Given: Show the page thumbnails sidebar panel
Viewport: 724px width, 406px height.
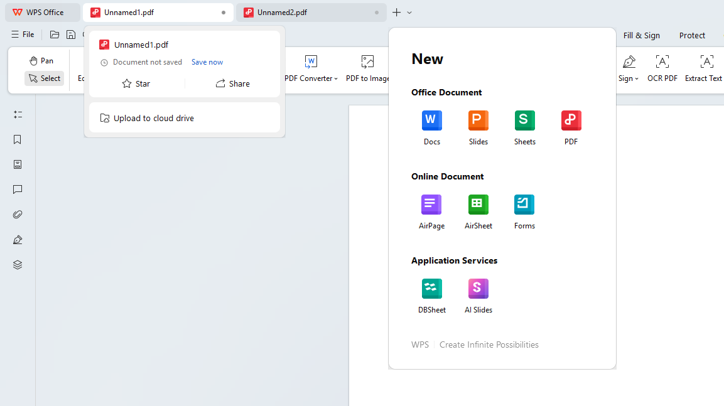Looking at the screenshot, I should tap(18, 164).
